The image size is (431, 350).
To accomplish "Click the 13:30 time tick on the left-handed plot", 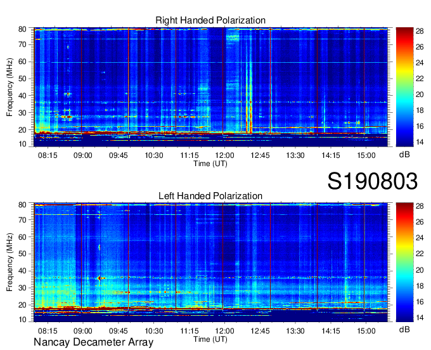I will pyautogui.click(x=295, y=331).
